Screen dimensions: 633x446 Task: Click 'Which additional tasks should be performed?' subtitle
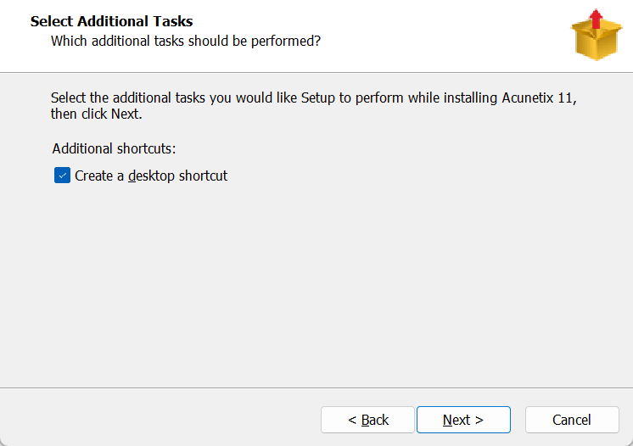[x=186, y=40]
